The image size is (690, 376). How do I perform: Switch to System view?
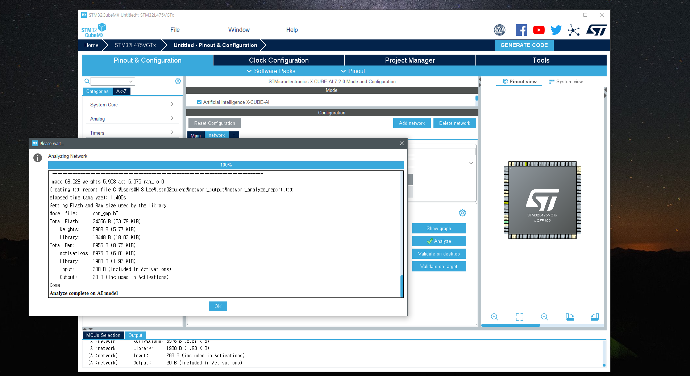pos(566,81)
